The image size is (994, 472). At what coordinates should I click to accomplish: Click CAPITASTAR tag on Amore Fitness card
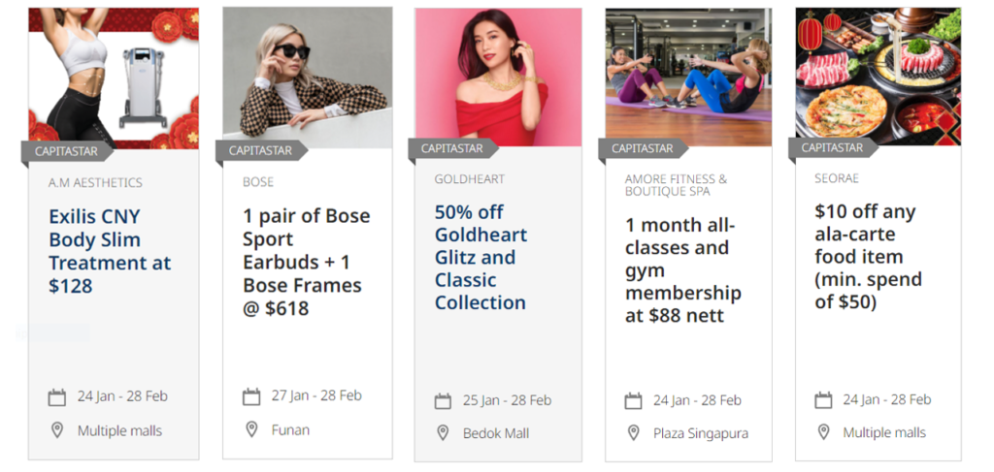[643, 149]
